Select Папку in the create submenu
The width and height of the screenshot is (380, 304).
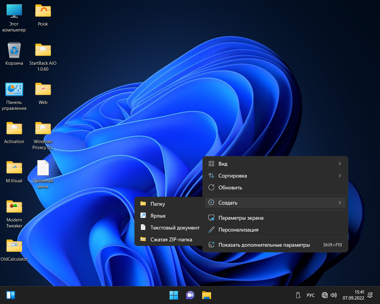158,204
